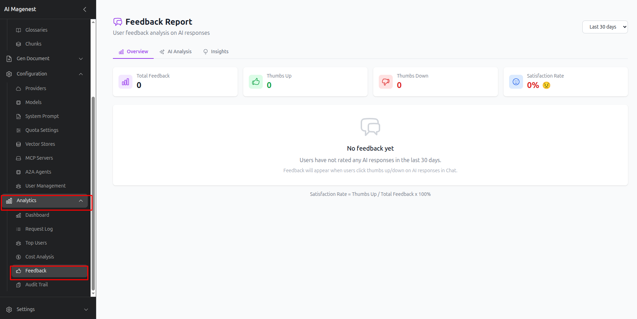Expand the Settings chevron
637x319 pixels.
(x=86, y=310)
